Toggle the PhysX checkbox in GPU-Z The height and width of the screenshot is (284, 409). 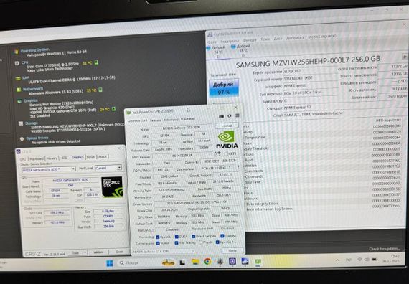(x=201, y=242)
